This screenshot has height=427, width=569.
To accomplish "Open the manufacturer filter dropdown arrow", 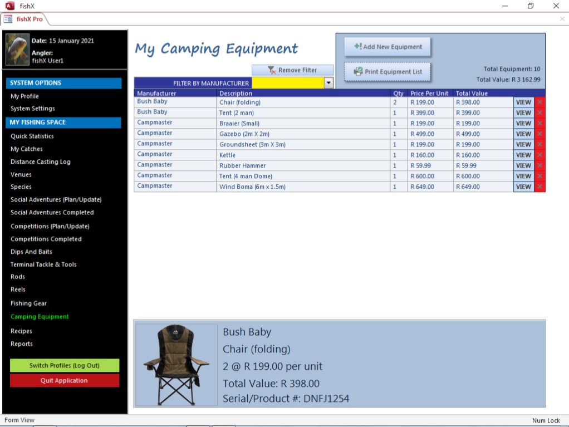I will pyautogui.click(x=328, y=83).
